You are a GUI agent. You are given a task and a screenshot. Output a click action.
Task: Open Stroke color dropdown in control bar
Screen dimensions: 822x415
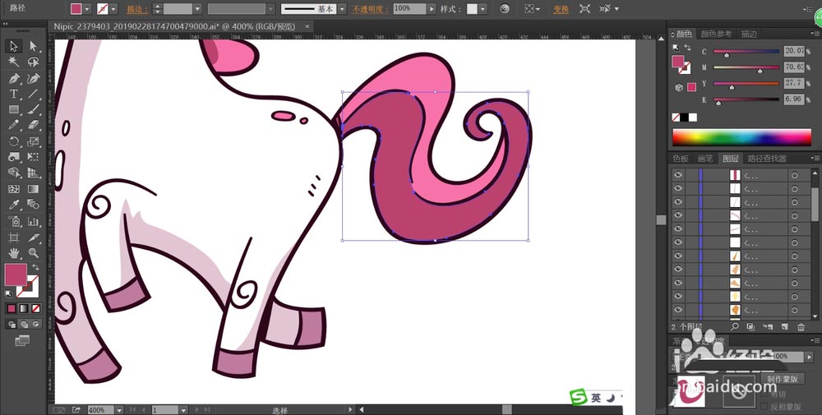pyautogui.click(x=113, y=9)
